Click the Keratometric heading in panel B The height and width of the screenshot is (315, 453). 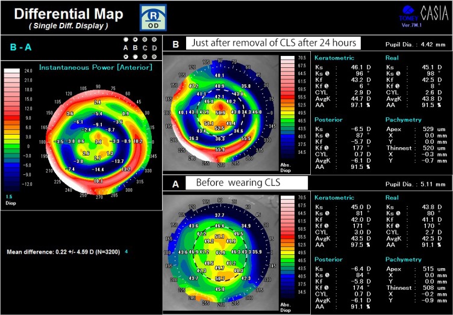(x=334, y=58)
